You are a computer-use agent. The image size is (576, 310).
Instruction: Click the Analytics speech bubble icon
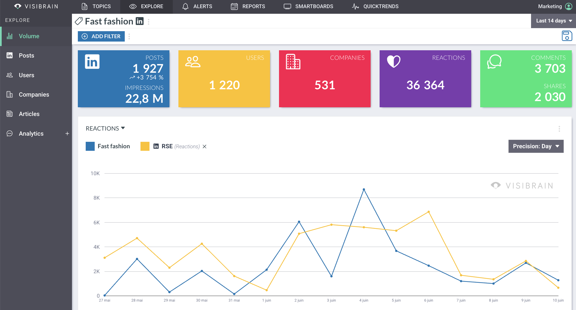[10, 133]
